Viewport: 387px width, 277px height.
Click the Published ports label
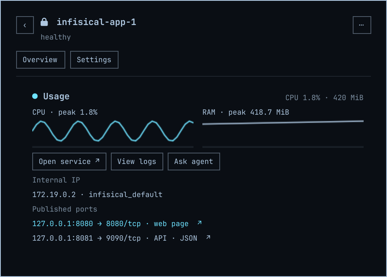(64, 209)
